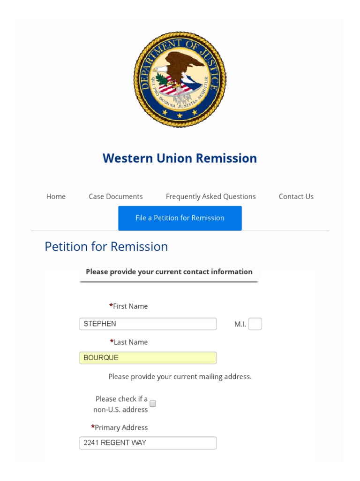360x481 pixels.
Task: Click the 'Please check if a non-U.S. address' label
Action: pyautogui.click(x=121, y=404)
